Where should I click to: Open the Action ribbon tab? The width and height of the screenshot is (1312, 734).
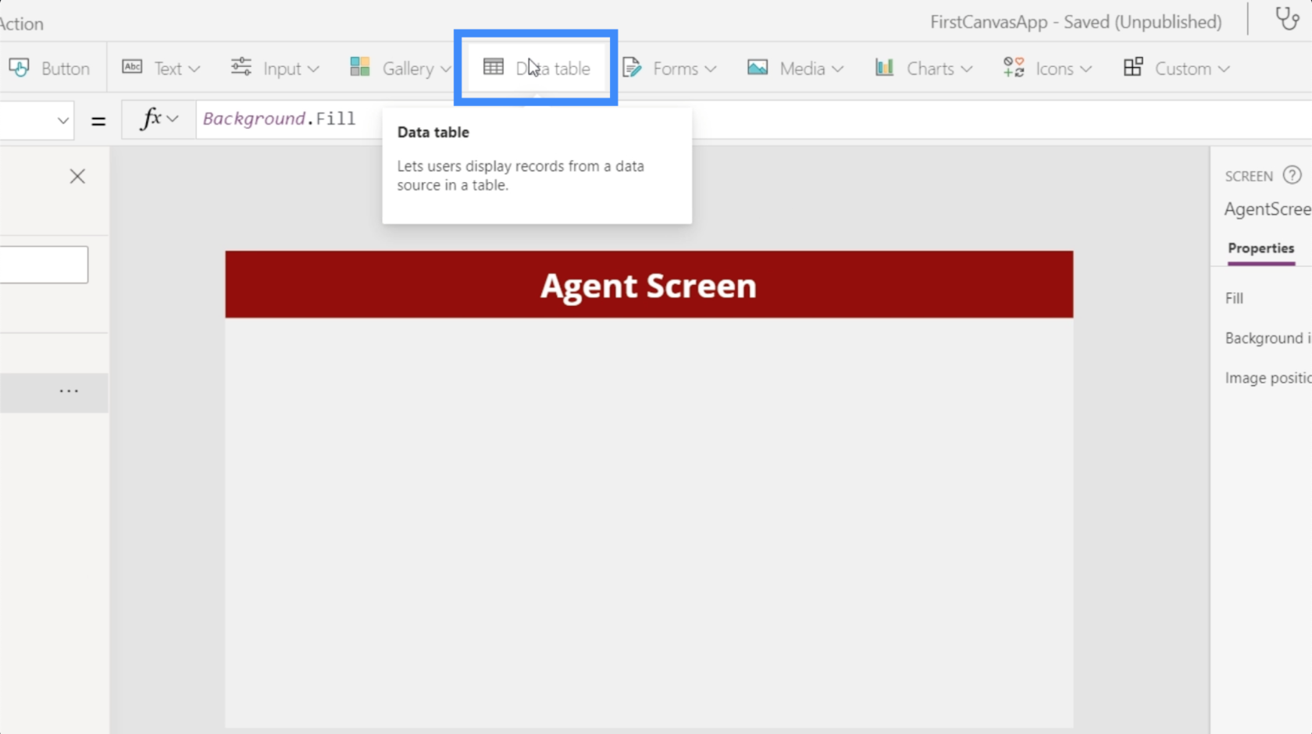[x=22, y=24]
